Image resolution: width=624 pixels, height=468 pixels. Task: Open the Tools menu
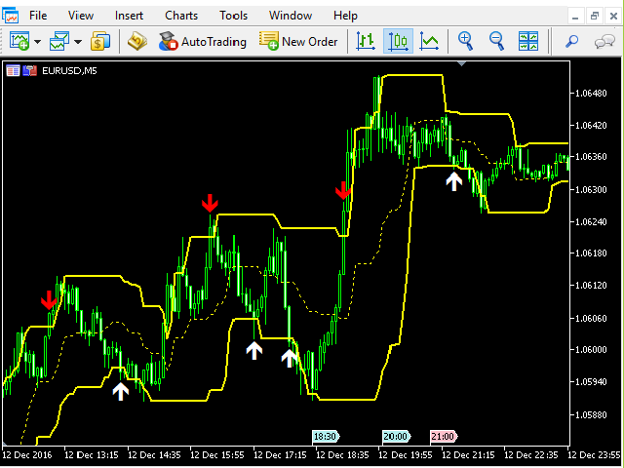tap(233, 16)
